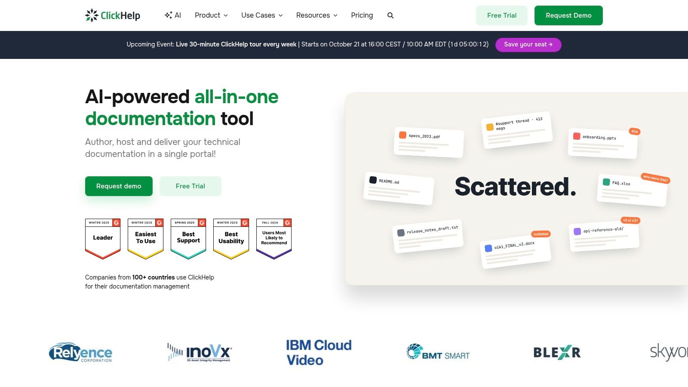688x387 pixels.
Task: Click the README.md file card
Action: coord(399,188)
